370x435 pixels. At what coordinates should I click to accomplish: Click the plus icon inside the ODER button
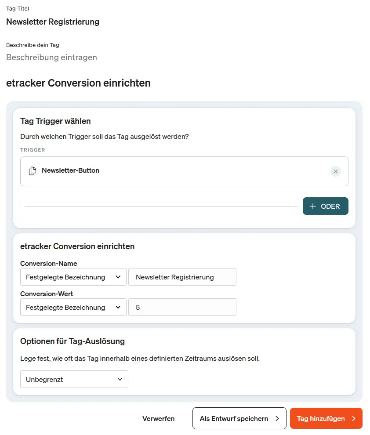point(313,206)
